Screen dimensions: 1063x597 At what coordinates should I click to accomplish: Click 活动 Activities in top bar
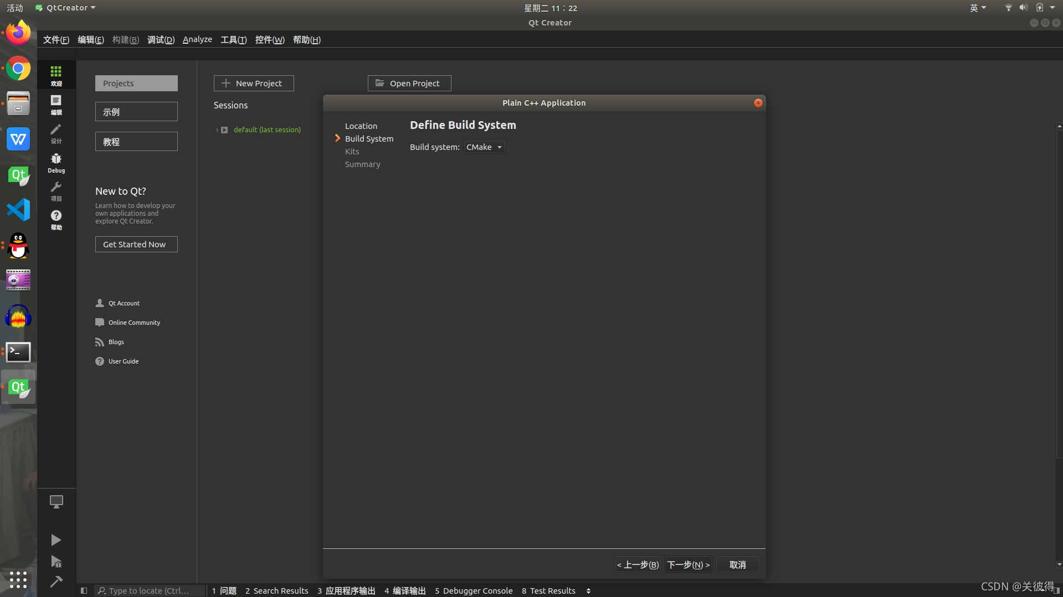[x=15, y=8]
